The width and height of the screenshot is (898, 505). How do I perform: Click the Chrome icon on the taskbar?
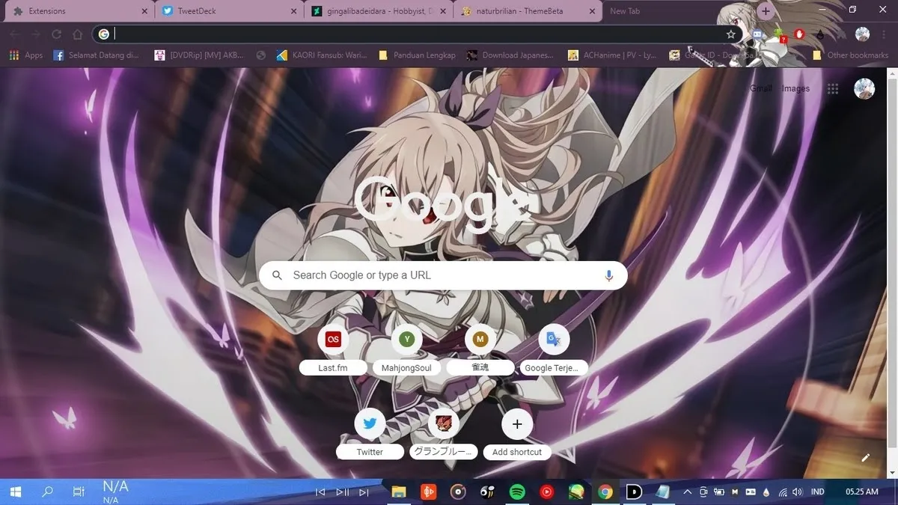(605, 492)
